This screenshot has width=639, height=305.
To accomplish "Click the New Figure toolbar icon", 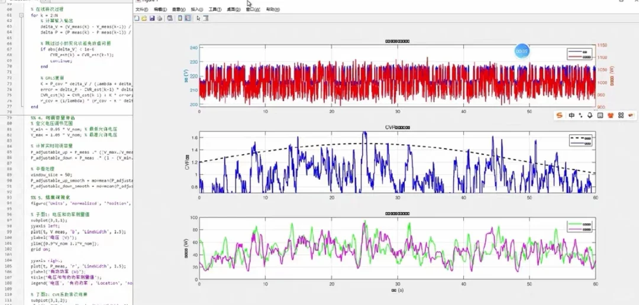I will coord(137,18).
